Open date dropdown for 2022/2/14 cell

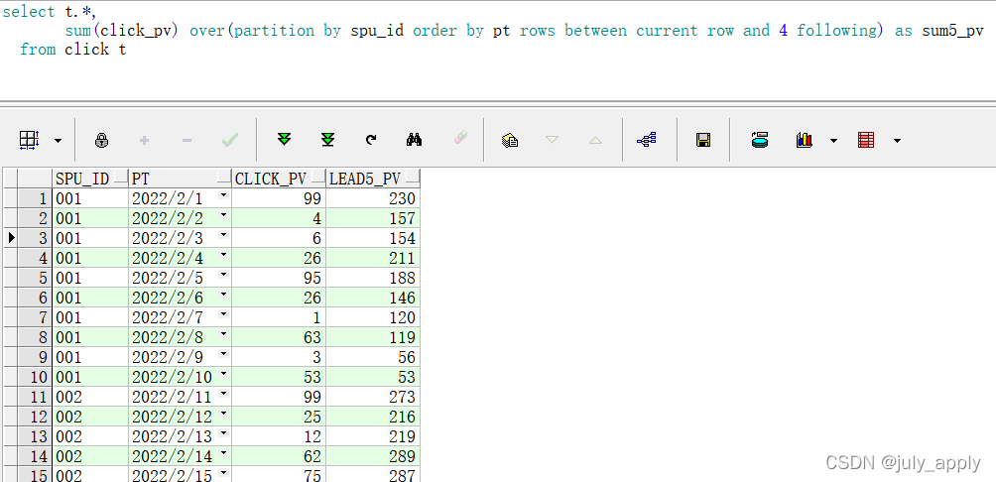pos(223,453)
